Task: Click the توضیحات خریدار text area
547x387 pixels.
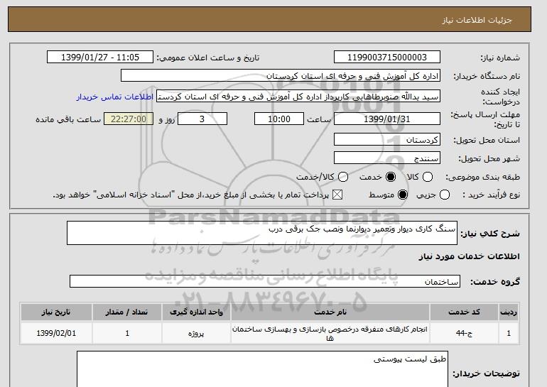Action: (x=262, y=369)
